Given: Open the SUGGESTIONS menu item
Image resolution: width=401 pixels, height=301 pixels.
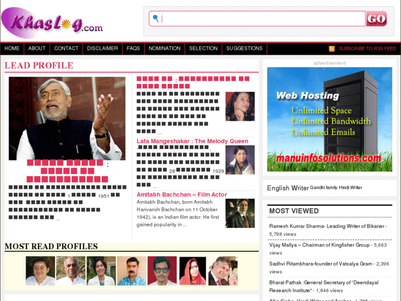Looking at the screenshot, I should (x=244, y=49).
